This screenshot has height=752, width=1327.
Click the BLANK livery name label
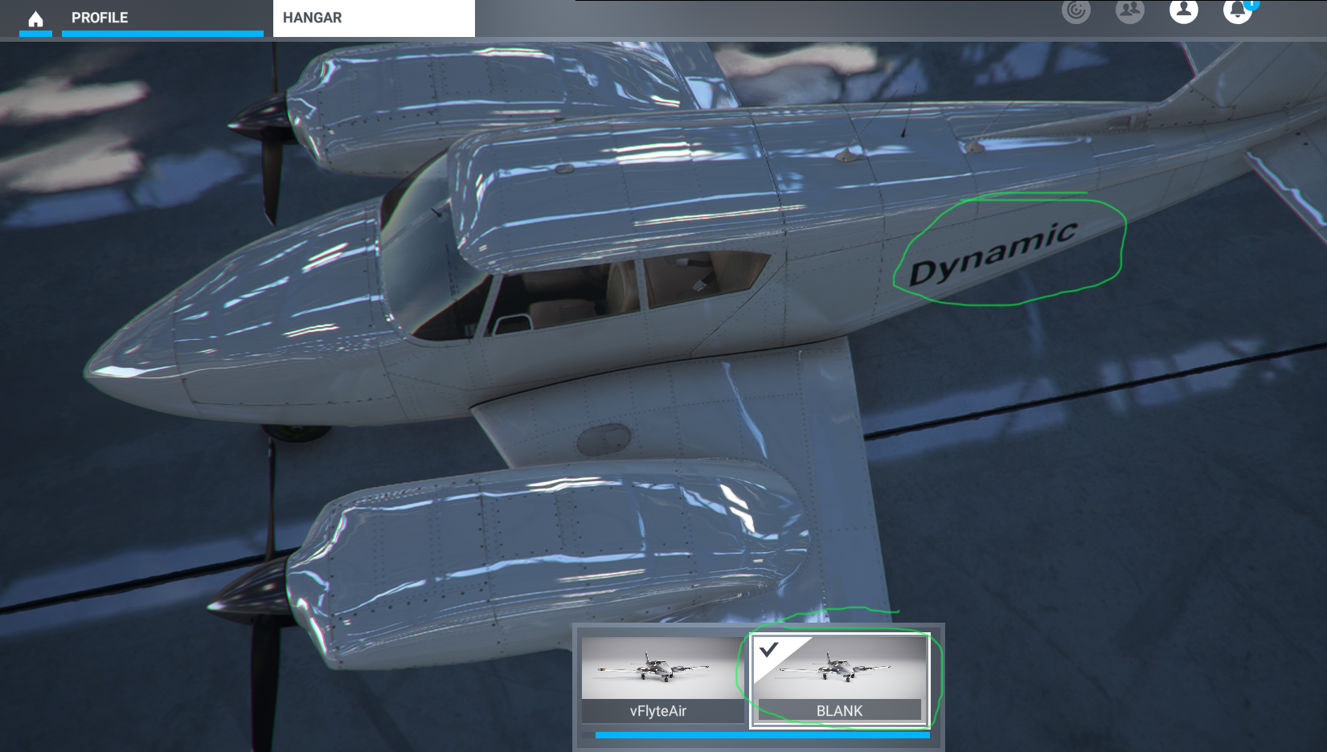[x=839, y=711]
